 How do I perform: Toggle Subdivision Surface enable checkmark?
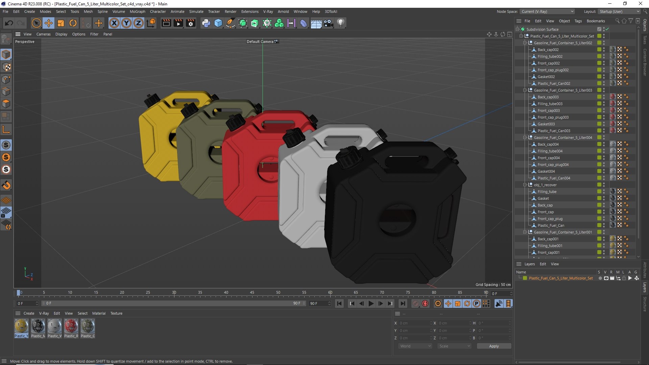click(x=607, y=29)
